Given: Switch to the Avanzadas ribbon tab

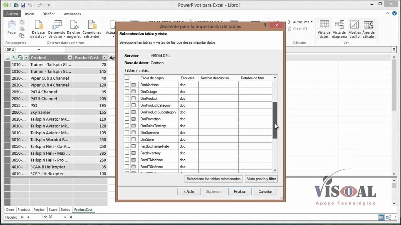Looking at the screenshot, I should pos(72,14).
